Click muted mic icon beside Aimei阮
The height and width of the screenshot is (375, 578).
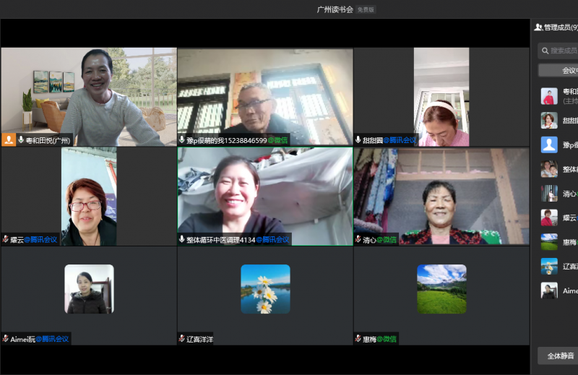[6, 338]
